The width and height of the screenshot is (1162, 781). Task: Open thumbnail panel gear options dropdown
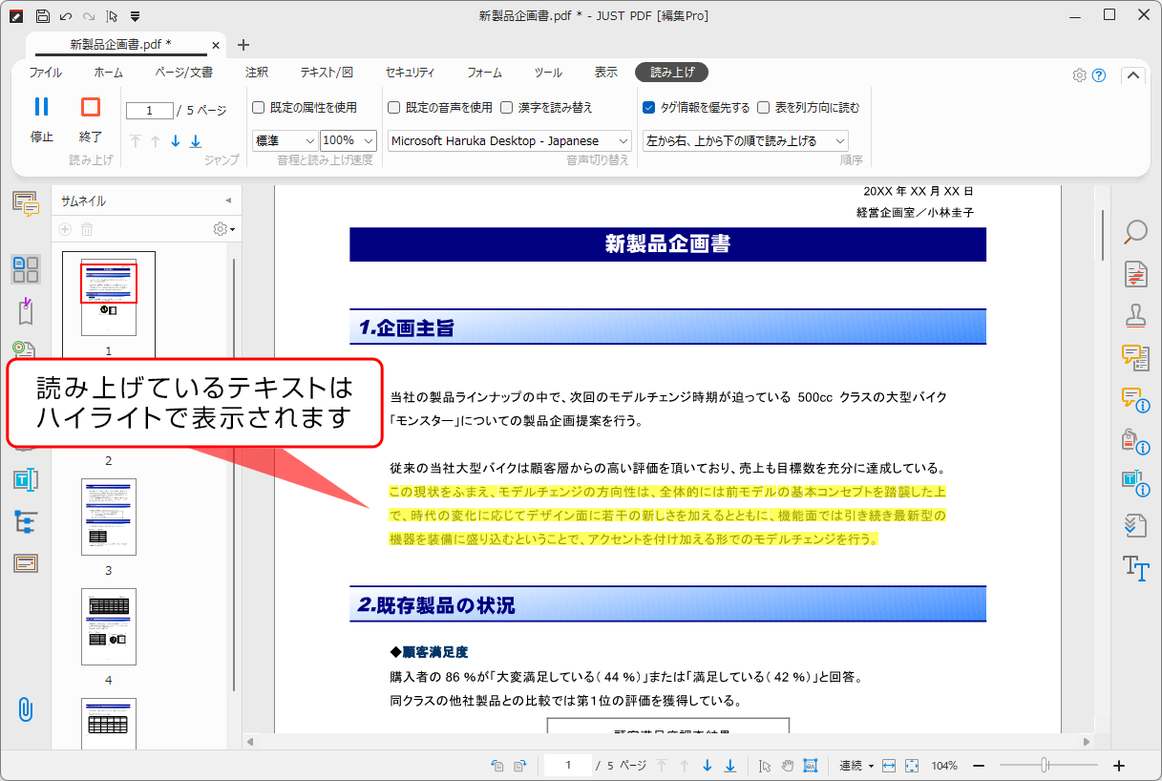(223, 229)
